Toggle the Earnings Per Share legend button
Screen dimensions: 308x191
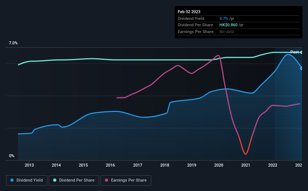[126, 180]
